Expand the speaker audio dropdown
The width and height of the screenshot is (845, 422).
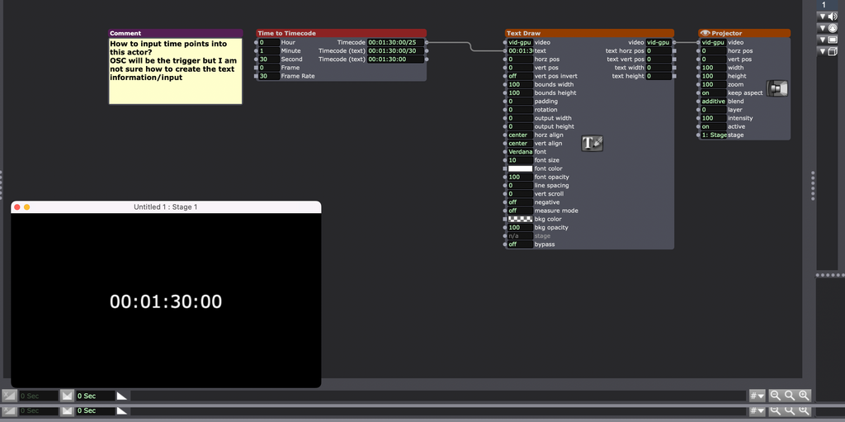828,17
